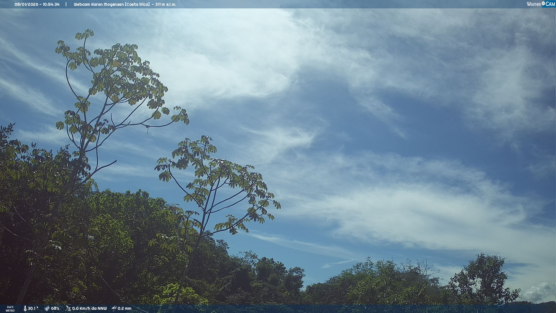Click the rain umbrella precipitation icon

pos(114,308)
